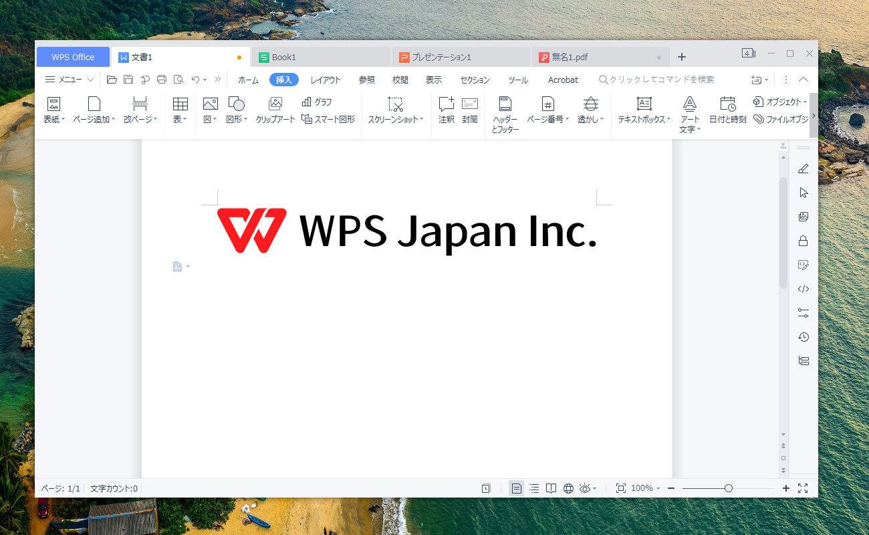Screen dimensions: 869x535
Task: Insert a グラフ chart
Action: (x=317, y=102)
